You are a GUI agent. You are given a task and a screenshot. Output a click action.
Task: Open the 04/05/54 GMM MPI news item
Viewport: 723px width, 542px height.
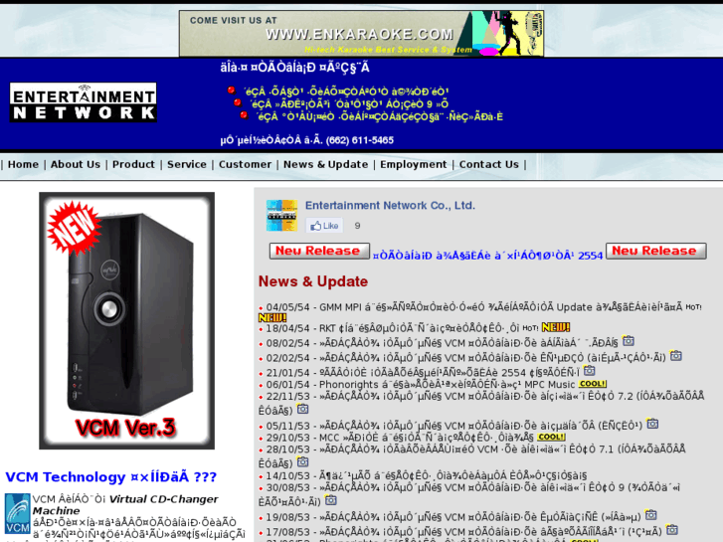pos(474,307)
